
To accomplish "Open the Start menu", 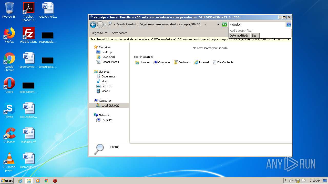I will [x=7, y=180].
